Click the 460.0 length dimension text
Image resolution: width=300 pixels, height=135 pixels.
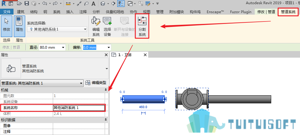[143, 107]
